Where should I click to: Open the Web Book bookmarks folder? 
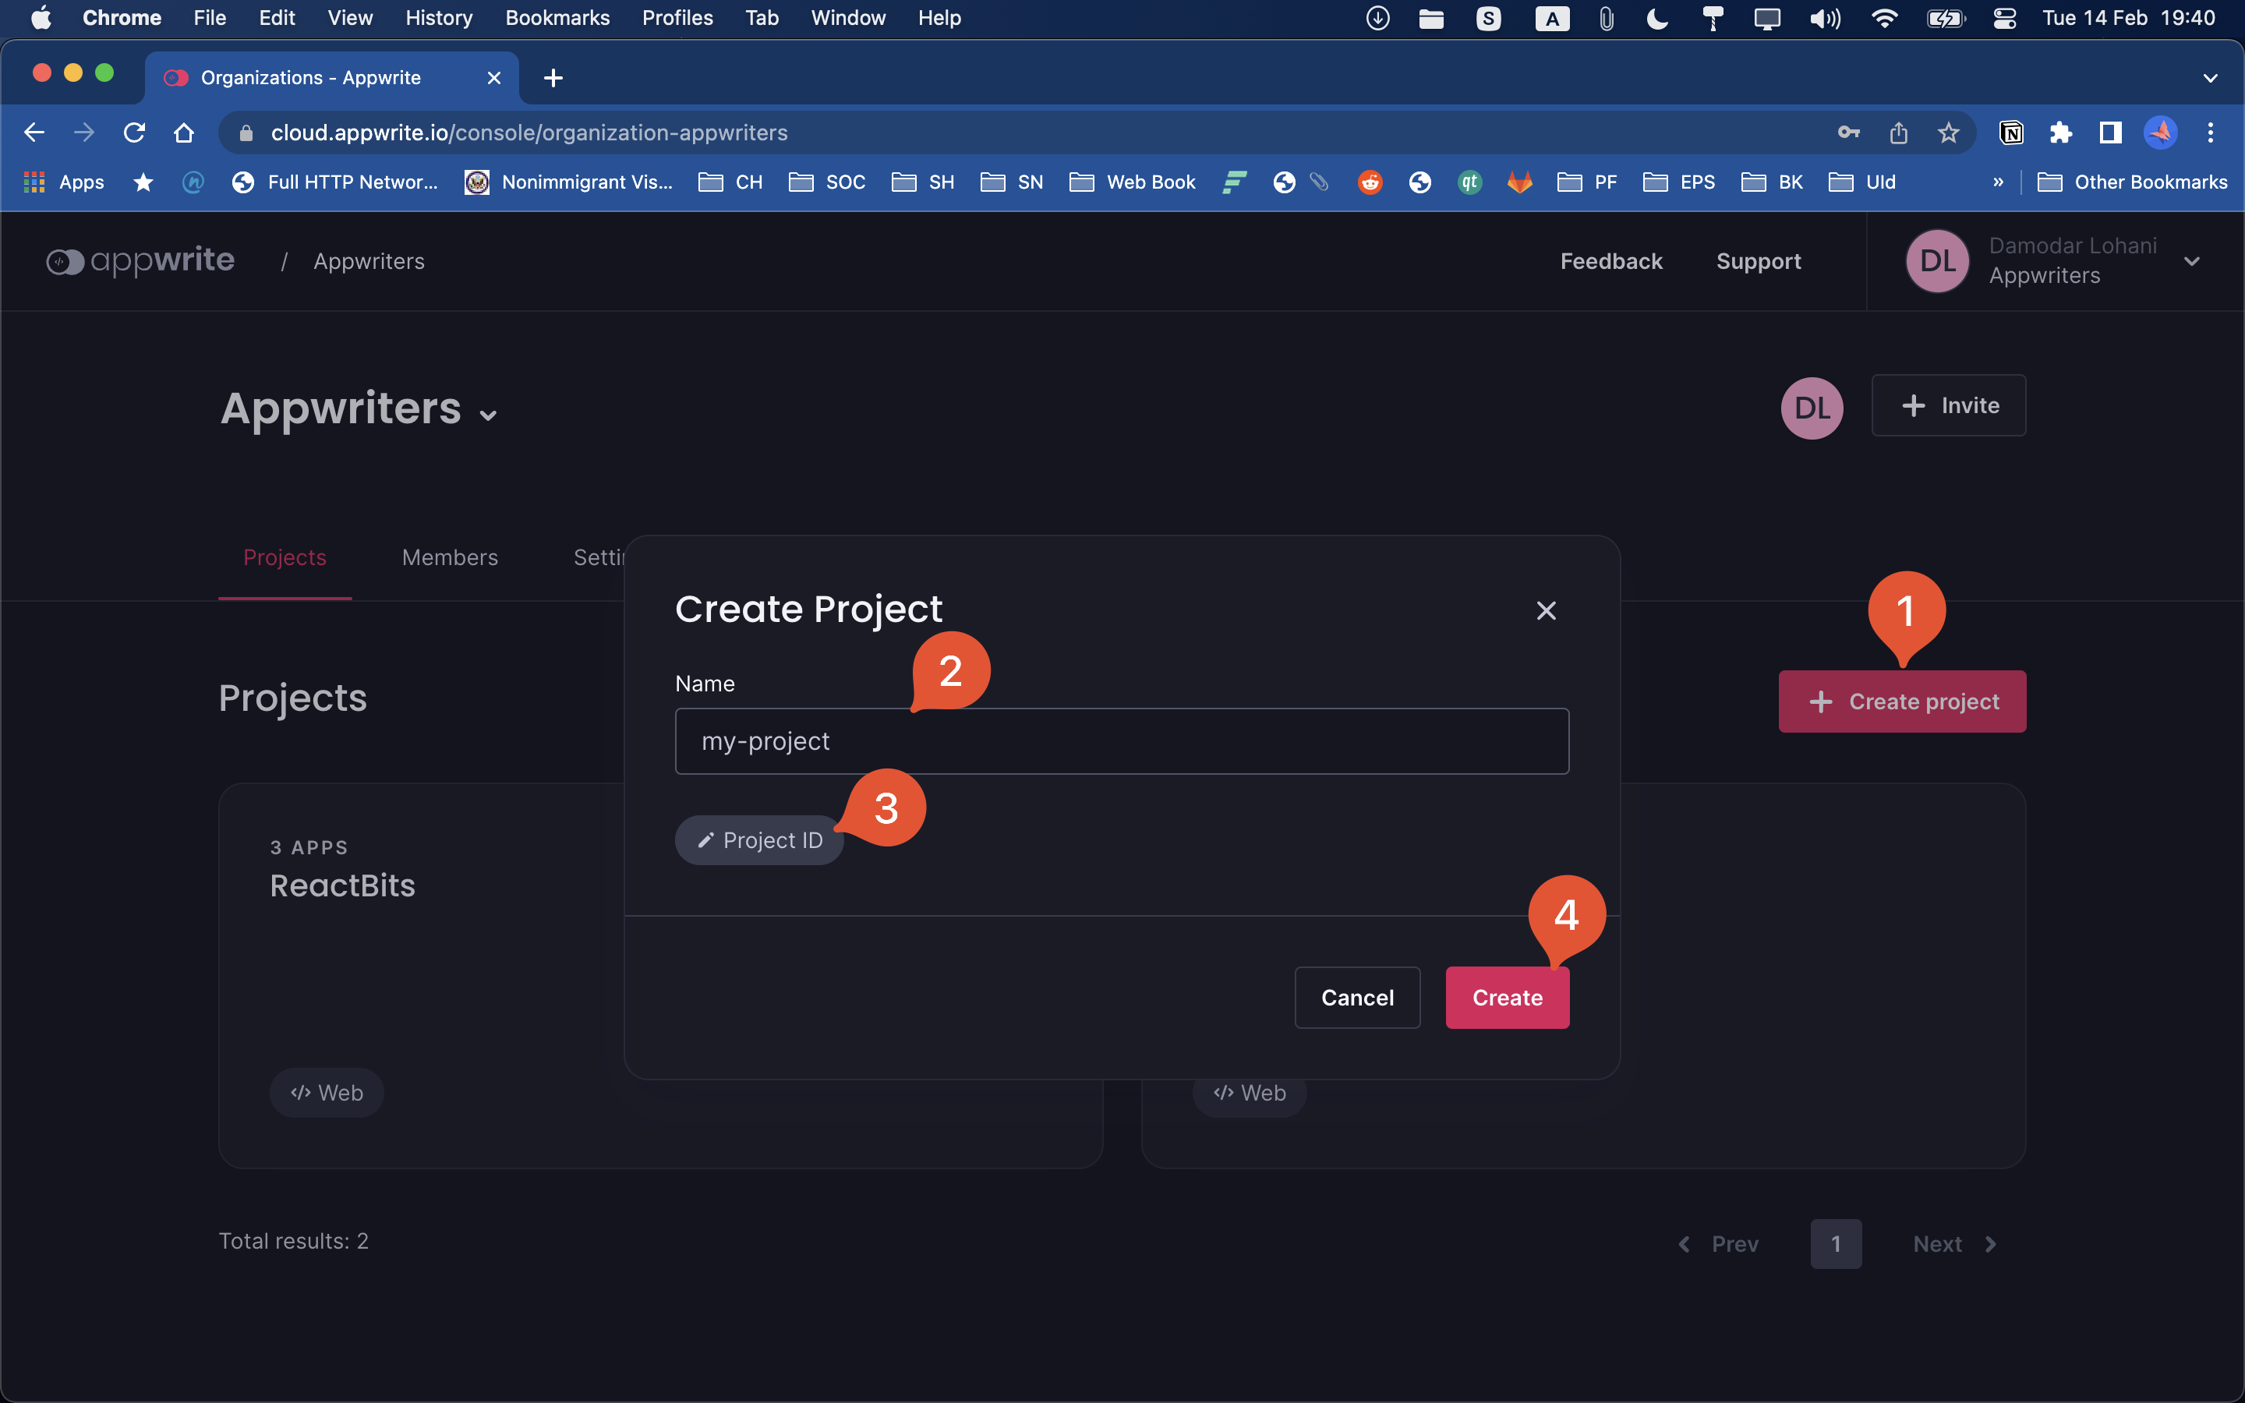1132,182
